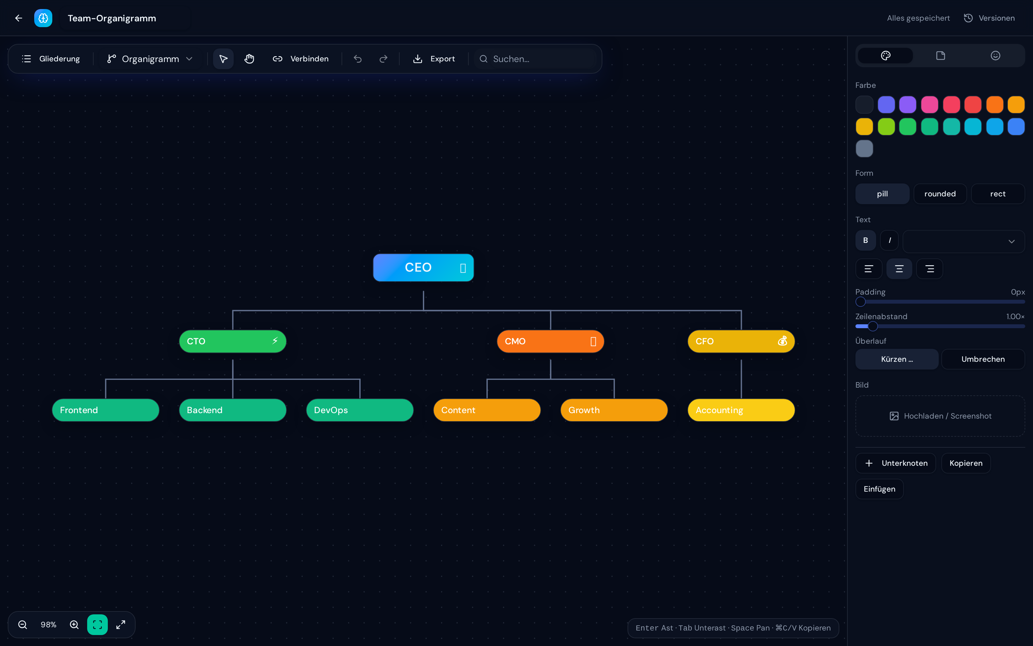Screen dimensions: 1033x646
Task: Switch to the emoji icon tab
Action: click(x=995, y=56)
